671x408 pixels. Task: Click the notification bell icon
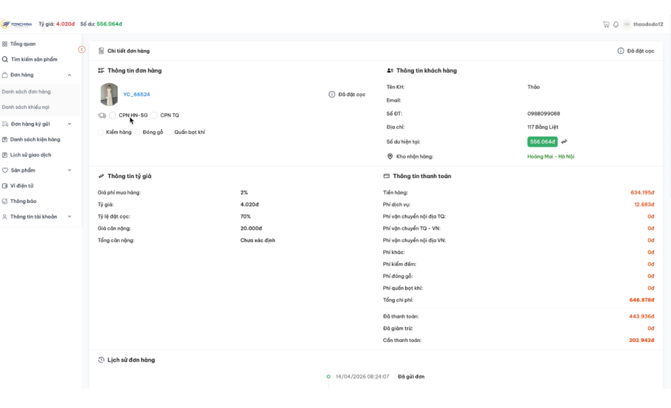616,24
